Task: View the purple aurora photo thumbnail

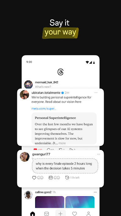Action: [50, 202]
